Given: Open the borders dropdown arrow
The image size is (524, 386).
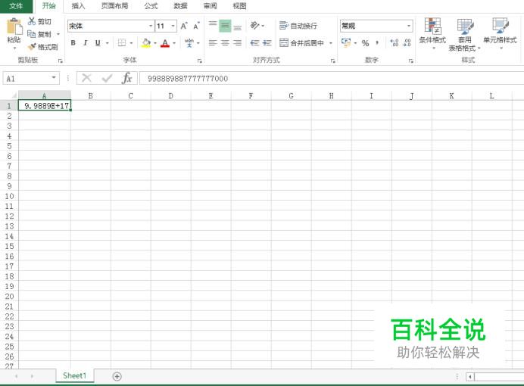Looking at the screenshot, I should (x=131, y=43).
